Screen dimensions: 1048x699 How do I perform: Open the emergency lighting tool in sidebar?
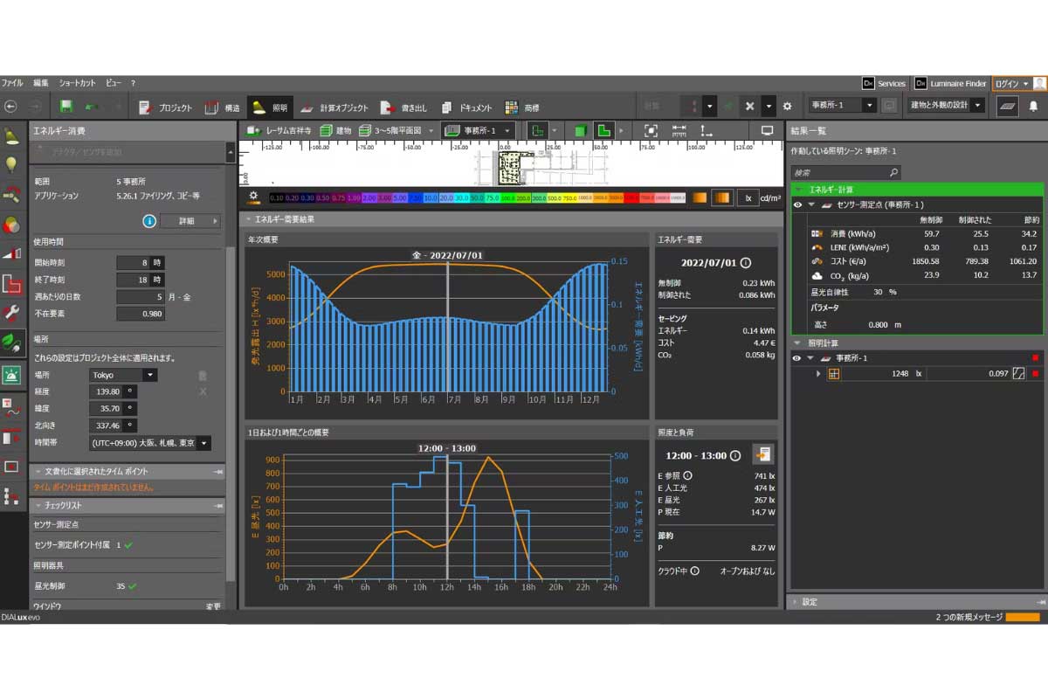(11, 375)
